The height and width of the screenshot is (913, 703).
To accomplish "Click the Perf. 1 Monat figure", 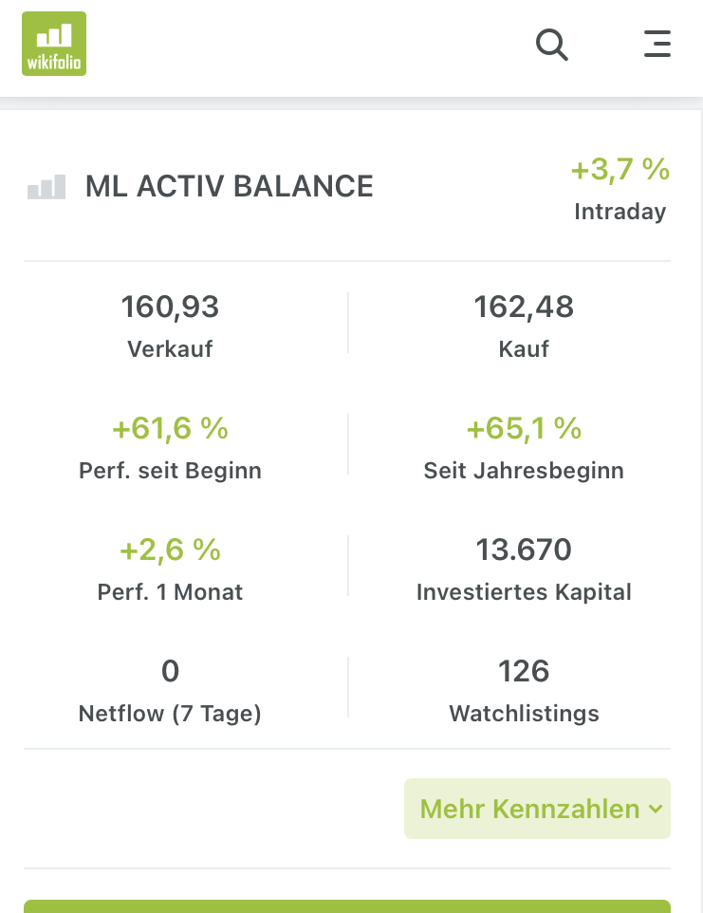I will (x=170, y=550).
